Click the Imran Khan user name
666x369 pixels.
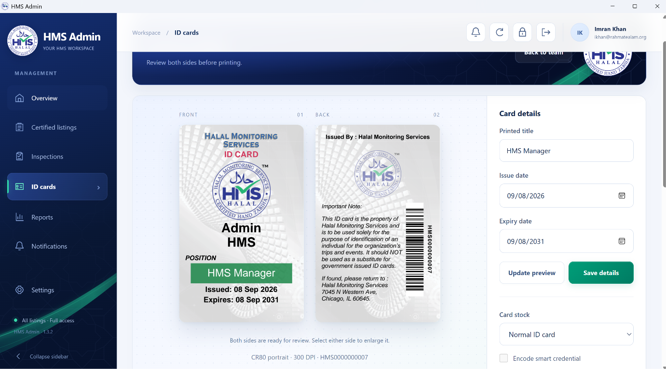click(x=610, y=29)
